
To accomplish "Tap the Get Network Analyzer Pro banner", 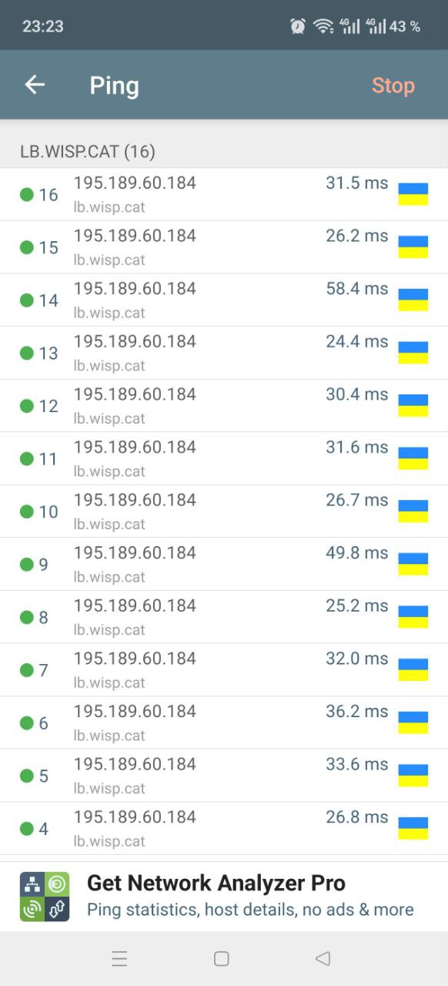I will point(224,897).
